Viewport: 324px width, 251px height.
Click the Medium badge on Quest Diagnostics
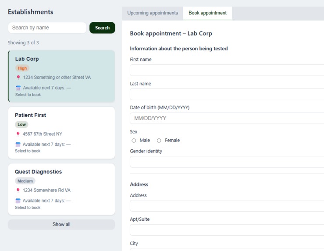pos(25,181)
